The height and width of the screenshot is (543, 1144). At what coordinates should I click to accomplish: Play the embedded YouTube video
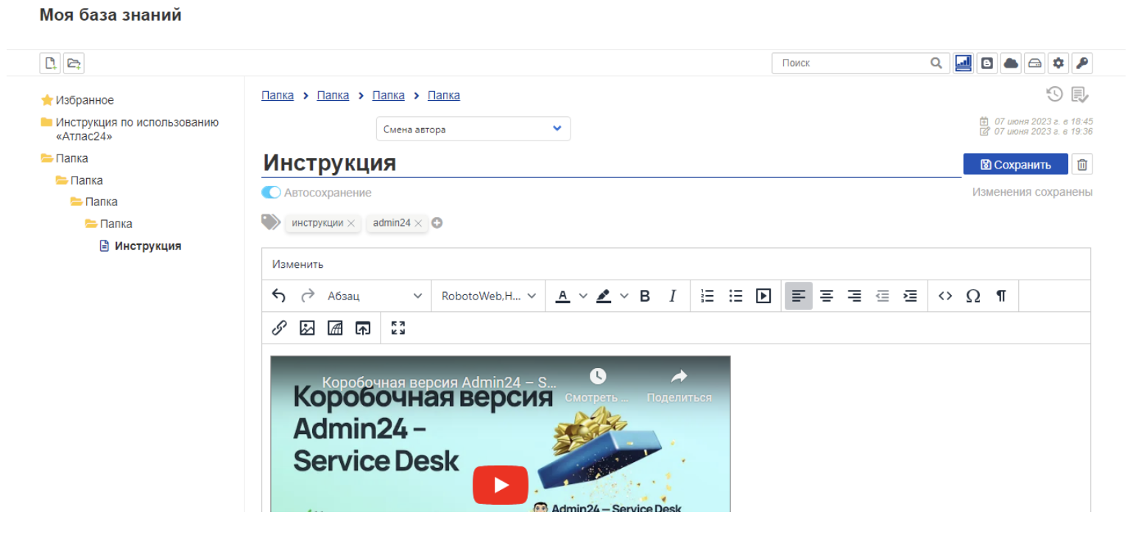coord(501,485)
